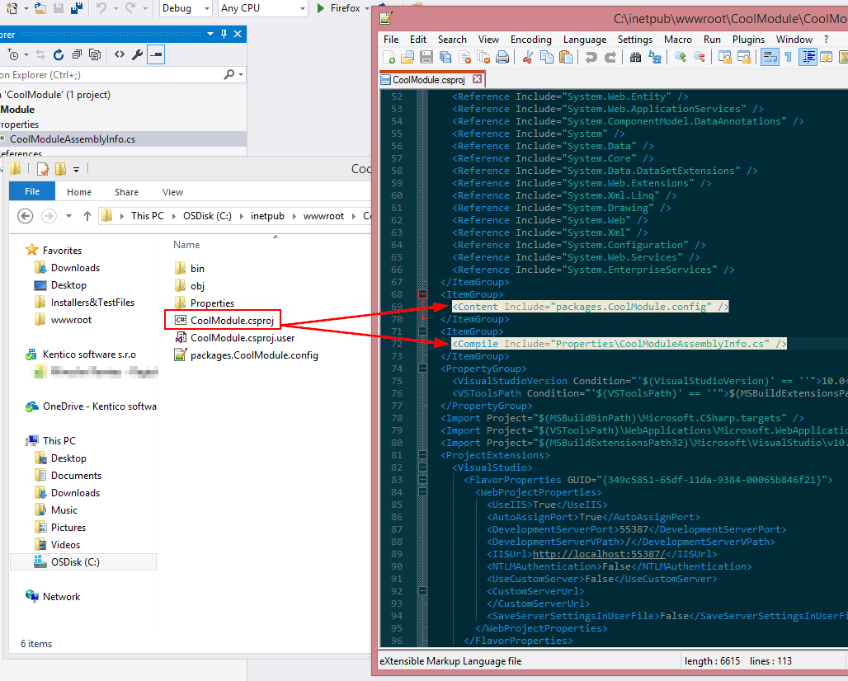Screen dimensions: 848x681
Task: Open Properties wrench in Solution Explorer
Action: 138,54
